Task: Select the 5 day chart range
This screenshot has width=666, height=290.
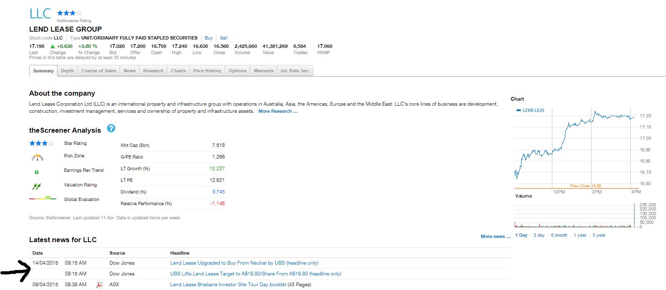Action: tap(539, 235)
